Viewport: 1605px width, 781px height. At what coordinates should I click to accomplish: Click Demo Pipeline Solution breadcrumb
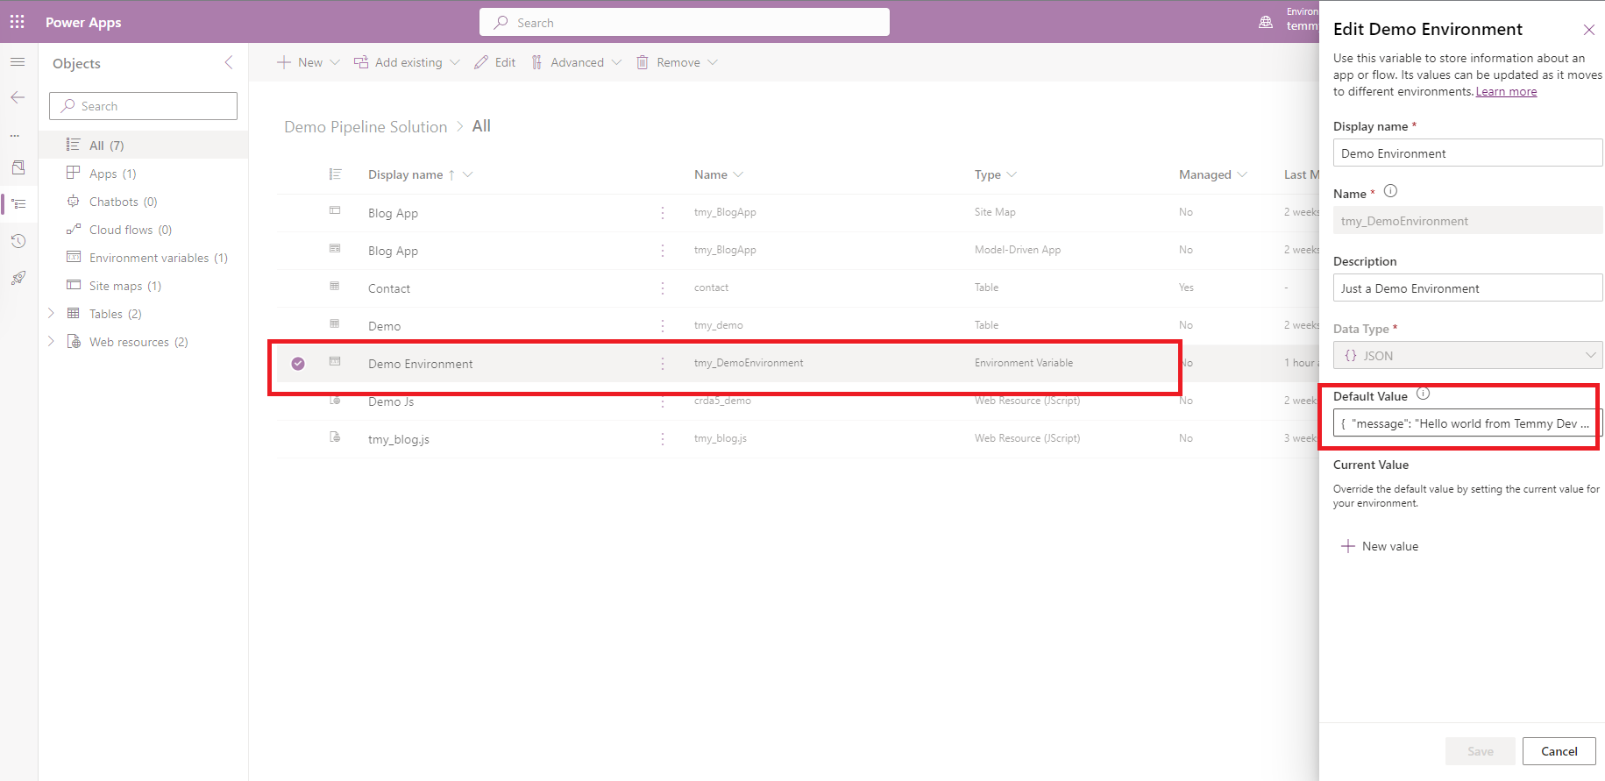click(366, 127)
